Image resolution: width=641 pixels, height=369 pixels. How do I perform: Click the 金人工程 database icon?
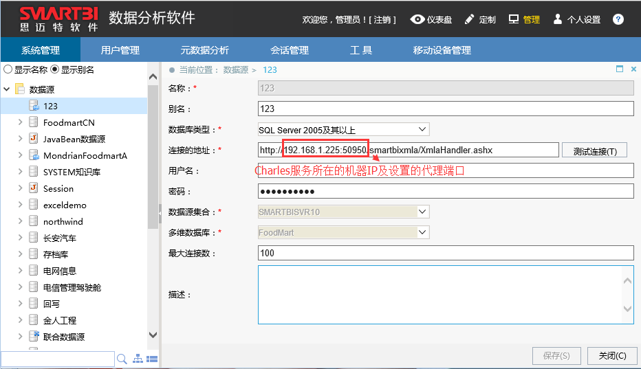[x=34, y=320]
